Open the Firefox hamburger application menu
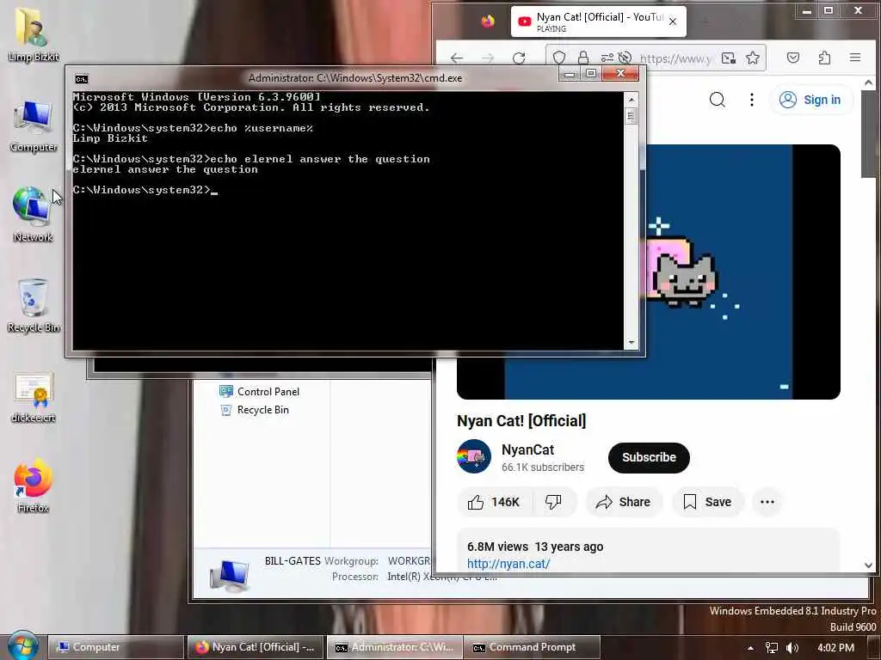 point(855,58)
